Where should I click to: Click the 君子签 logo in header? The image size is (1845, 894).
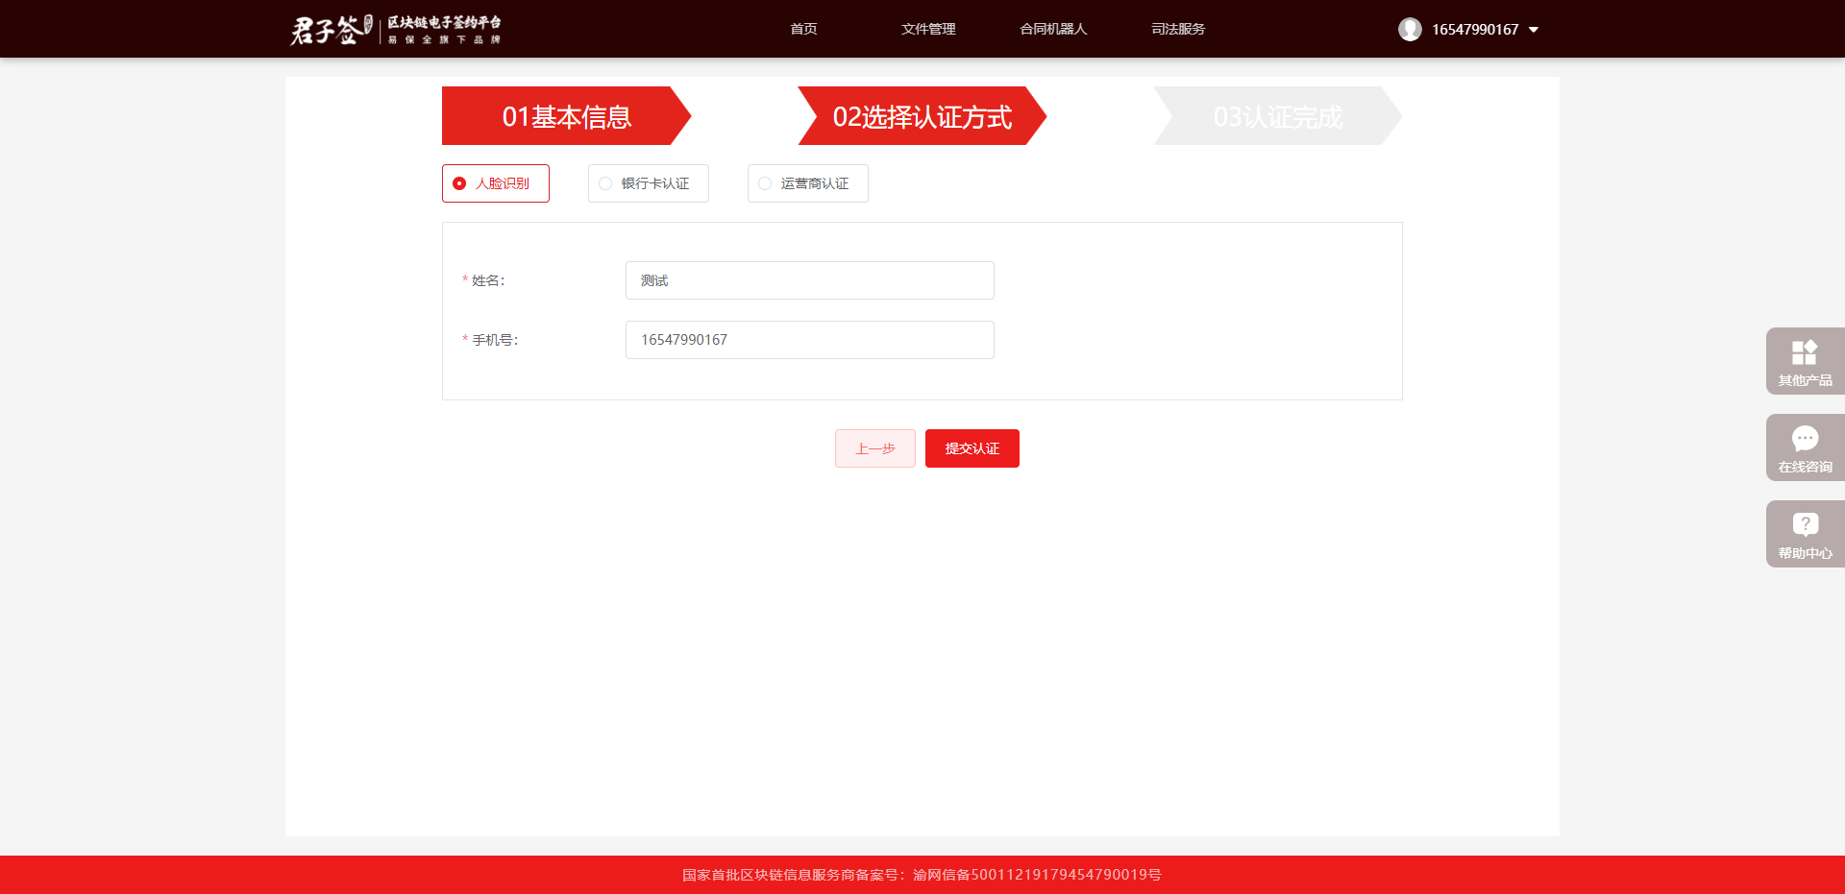[331, 30]
